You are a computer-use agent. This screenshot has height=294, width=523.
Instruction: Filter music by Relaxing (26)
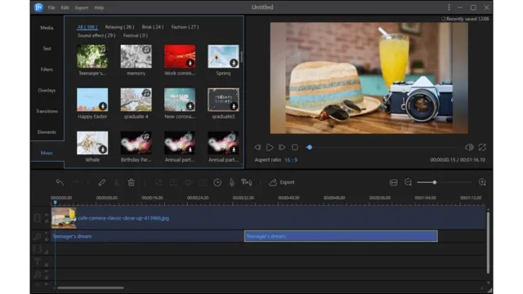119,27
